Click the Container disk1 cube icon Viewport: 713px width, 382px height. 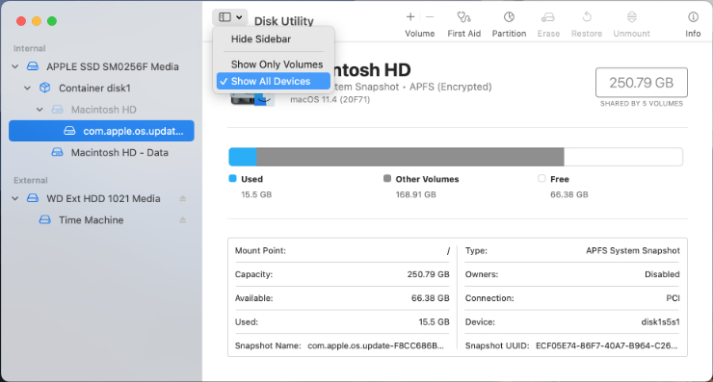tap(44, 88)
